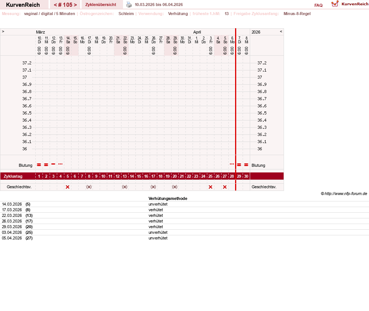Click the '6. Mo' date column header
The height and width of the screenshot is (311, 369).
point(232,40)
